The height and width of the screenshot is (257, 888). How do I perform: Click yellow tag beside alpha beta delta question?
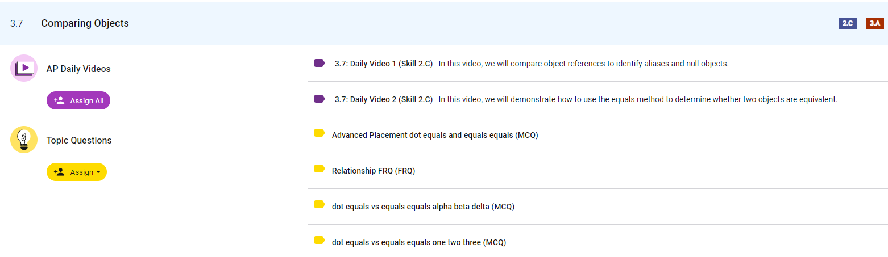click(x=319, y=205)
